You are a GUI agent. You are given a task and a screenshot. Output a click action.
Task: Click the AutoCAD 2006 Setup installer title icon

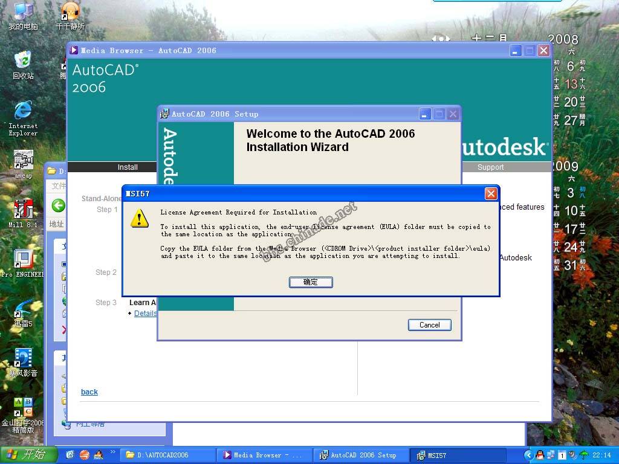(x=164, y=114)
